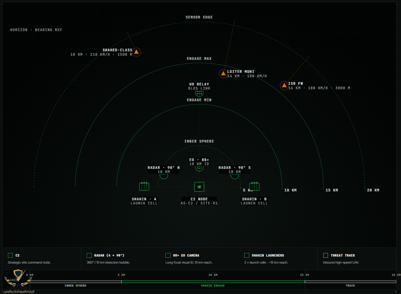Click '360° / 10 km detection bubble.' description
Screen dimensions: 401x294
(108, 262)
